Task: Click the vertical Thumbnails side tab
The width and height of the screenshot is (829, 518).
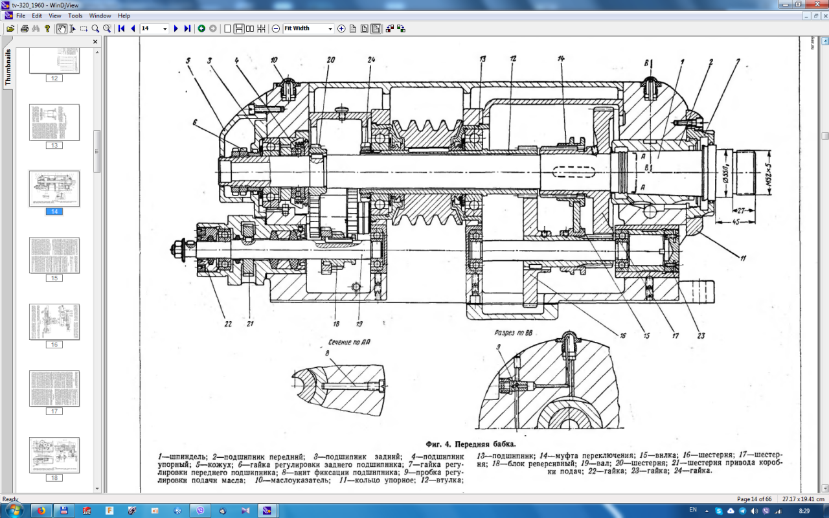Action: click(x=8, y=68)
